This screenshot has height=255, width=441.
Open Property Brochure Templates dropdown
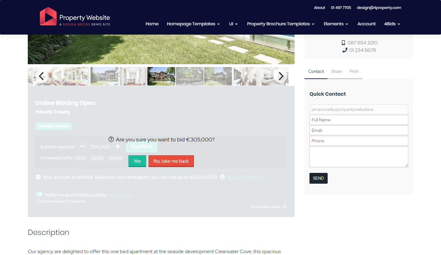pyautogui.click(x=281, y=24)
